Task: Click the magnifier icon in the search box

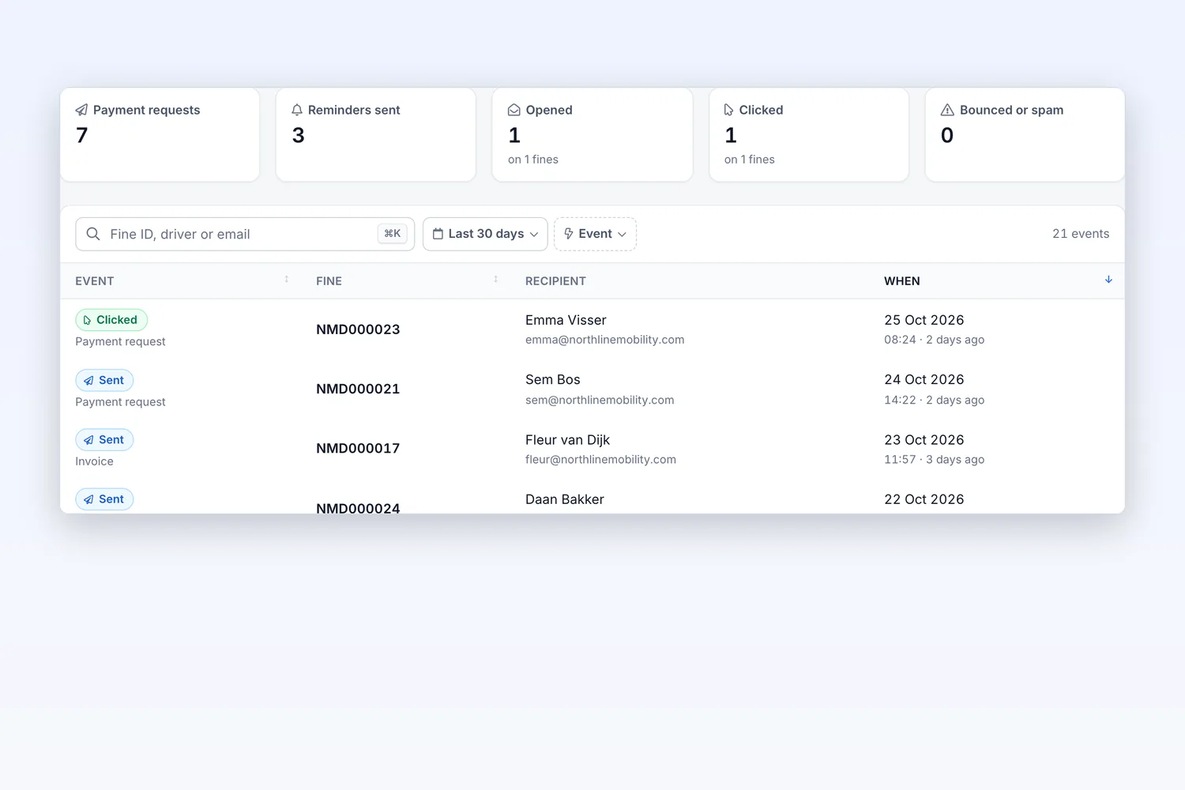Action: (x=93, y=234)
